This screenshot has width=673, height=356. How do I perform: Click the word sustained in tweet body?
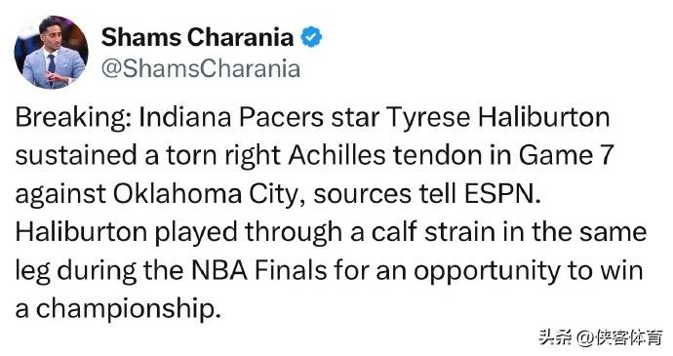[x=76, y=155]
